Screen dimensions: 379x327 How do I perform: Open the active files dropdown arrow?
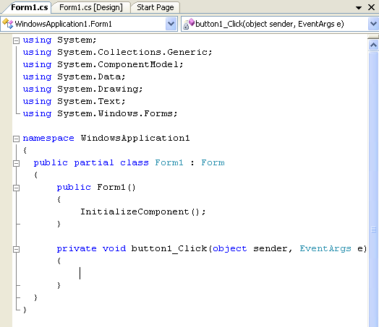(x=359, y=8)
